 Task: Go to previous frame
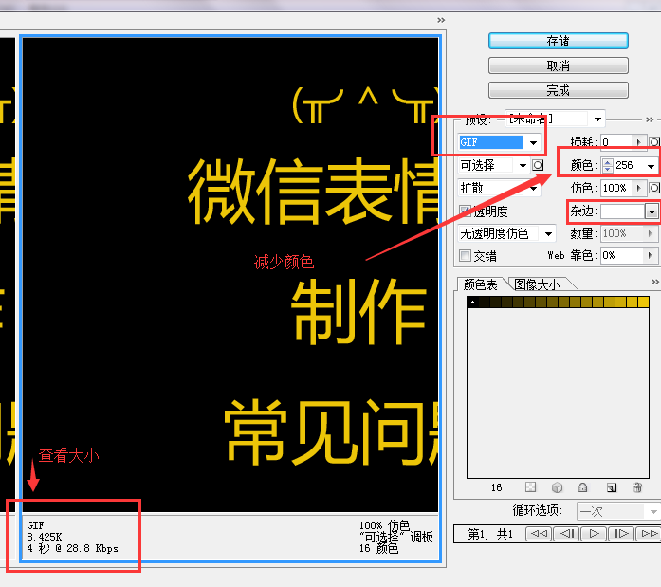tap(566, 534)
